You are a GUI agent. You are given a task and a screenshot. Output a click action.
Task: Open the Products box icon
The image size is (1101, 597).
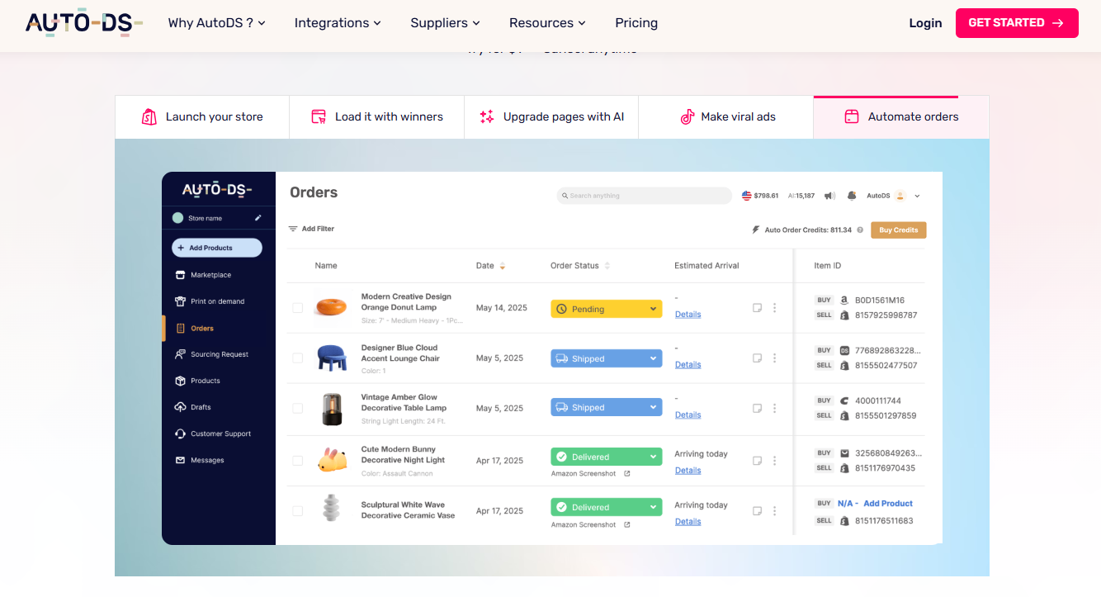[x=181, y=381]
